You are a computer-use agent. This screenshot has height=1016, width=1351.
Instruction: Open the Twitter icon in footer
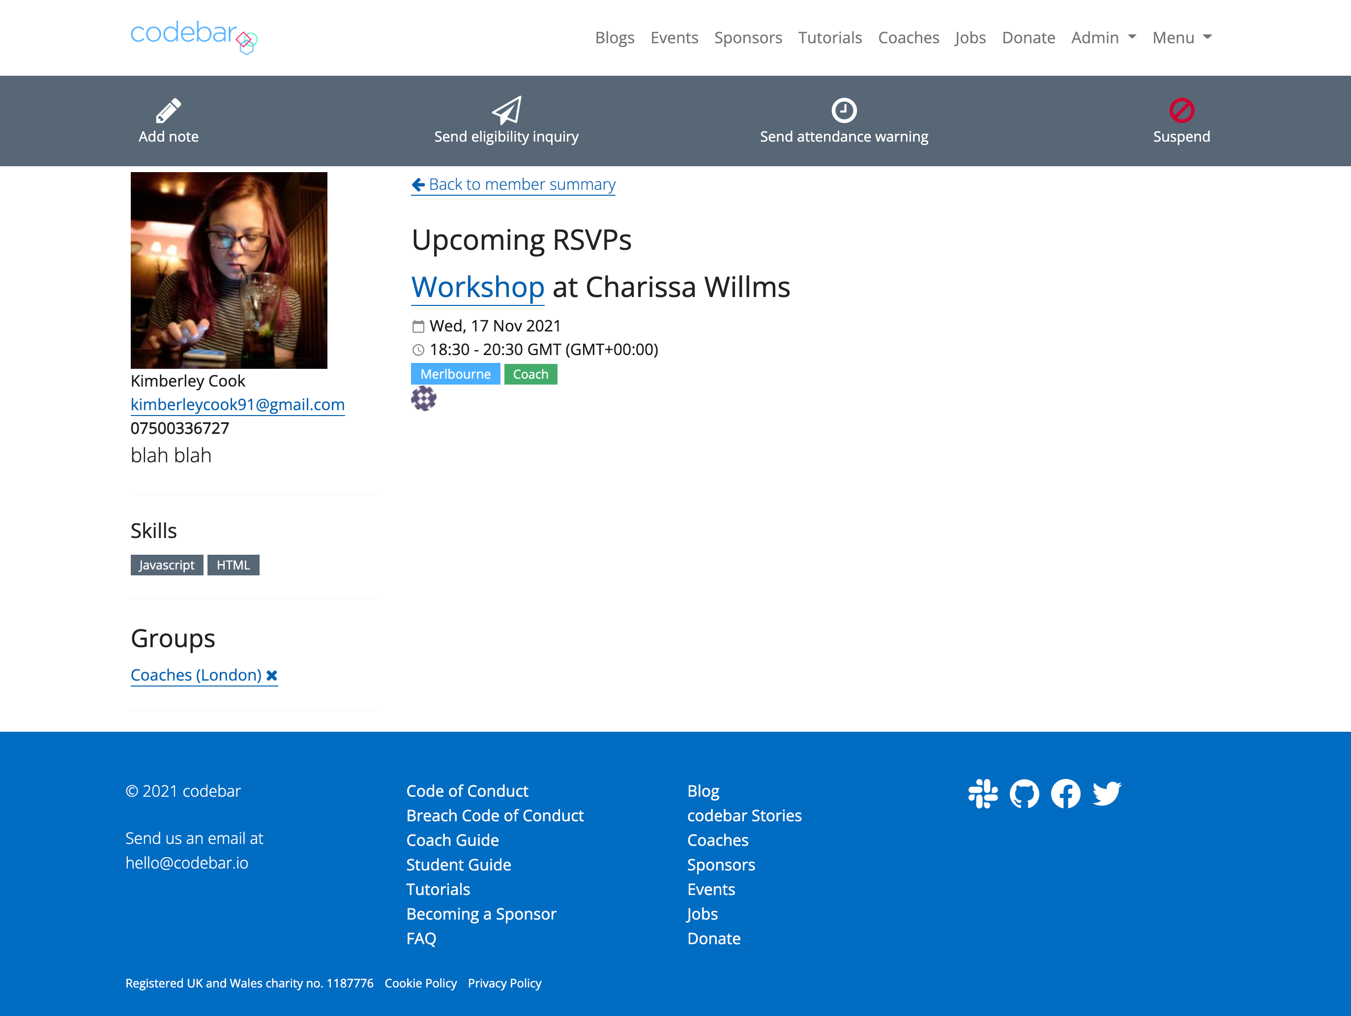(x=1107, y=793)
